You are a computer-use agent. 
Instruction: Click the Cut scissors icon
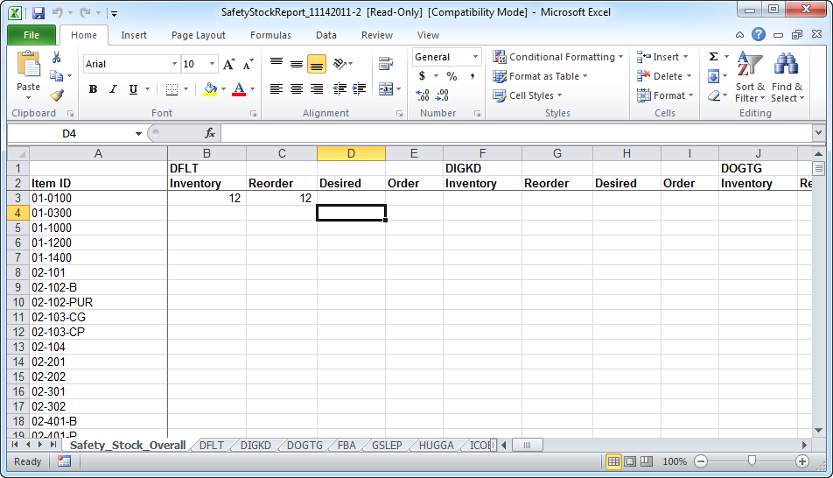(56, 58)
